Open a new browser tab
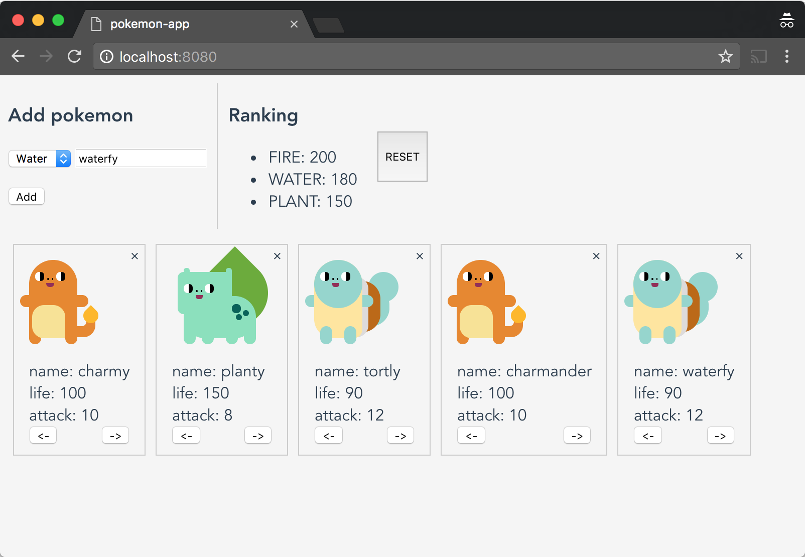This screenshot has width=805, height=557. [x=328, y=25]
